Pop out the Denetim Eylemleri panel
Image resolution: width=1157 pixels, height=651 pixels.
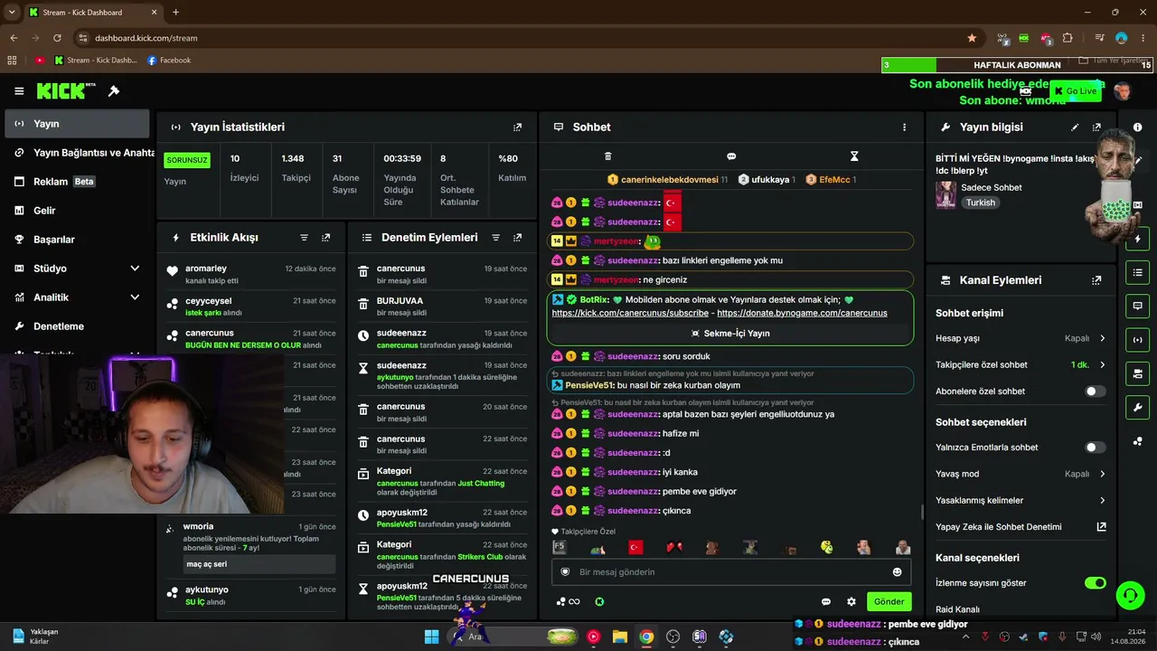coord(517,238)
